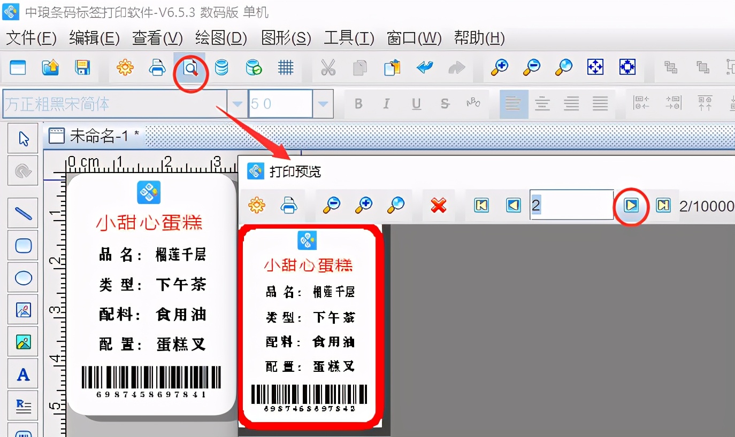Zoom out on the main canvas
The image size is (735, 437).
click(x=532, y=67)
